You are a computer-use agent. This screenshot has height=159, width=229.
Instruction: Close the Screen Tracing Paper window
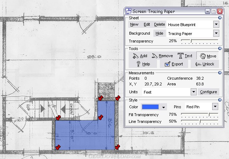pyautogui.click(x=220, y=11)
